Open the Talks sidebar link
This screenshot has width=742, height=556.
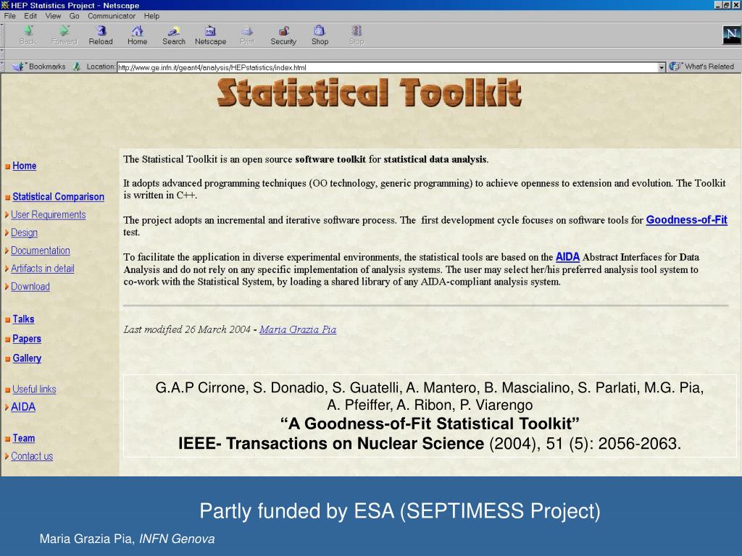tap(23, 319)
